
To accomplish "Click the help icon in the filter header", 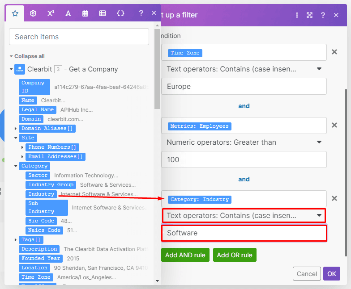I will [x=323, y=15].
